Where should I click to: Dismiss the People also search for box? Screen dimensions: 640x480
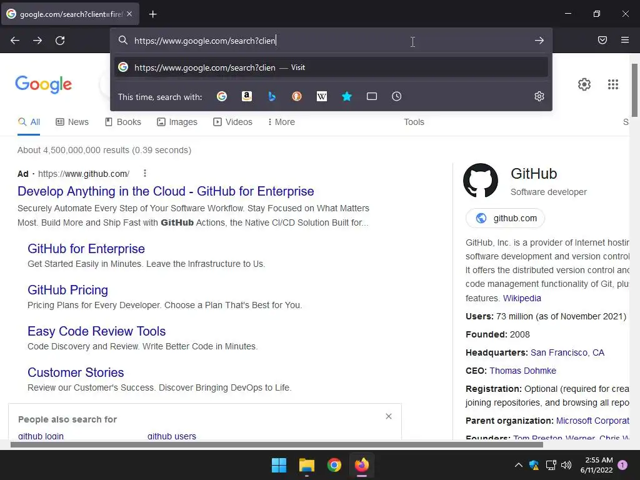[x=389, y=416]
